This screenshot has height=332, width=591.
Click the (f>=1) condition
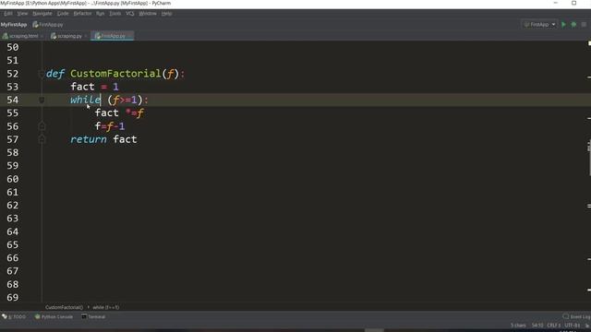pos(126,101)
